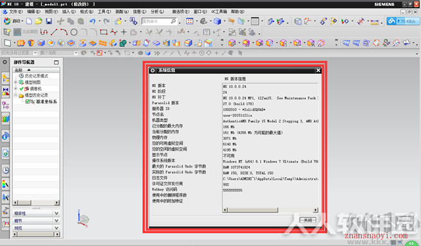Click the Fit view icon
421x246 pixels.
click(x=189, y=21)
